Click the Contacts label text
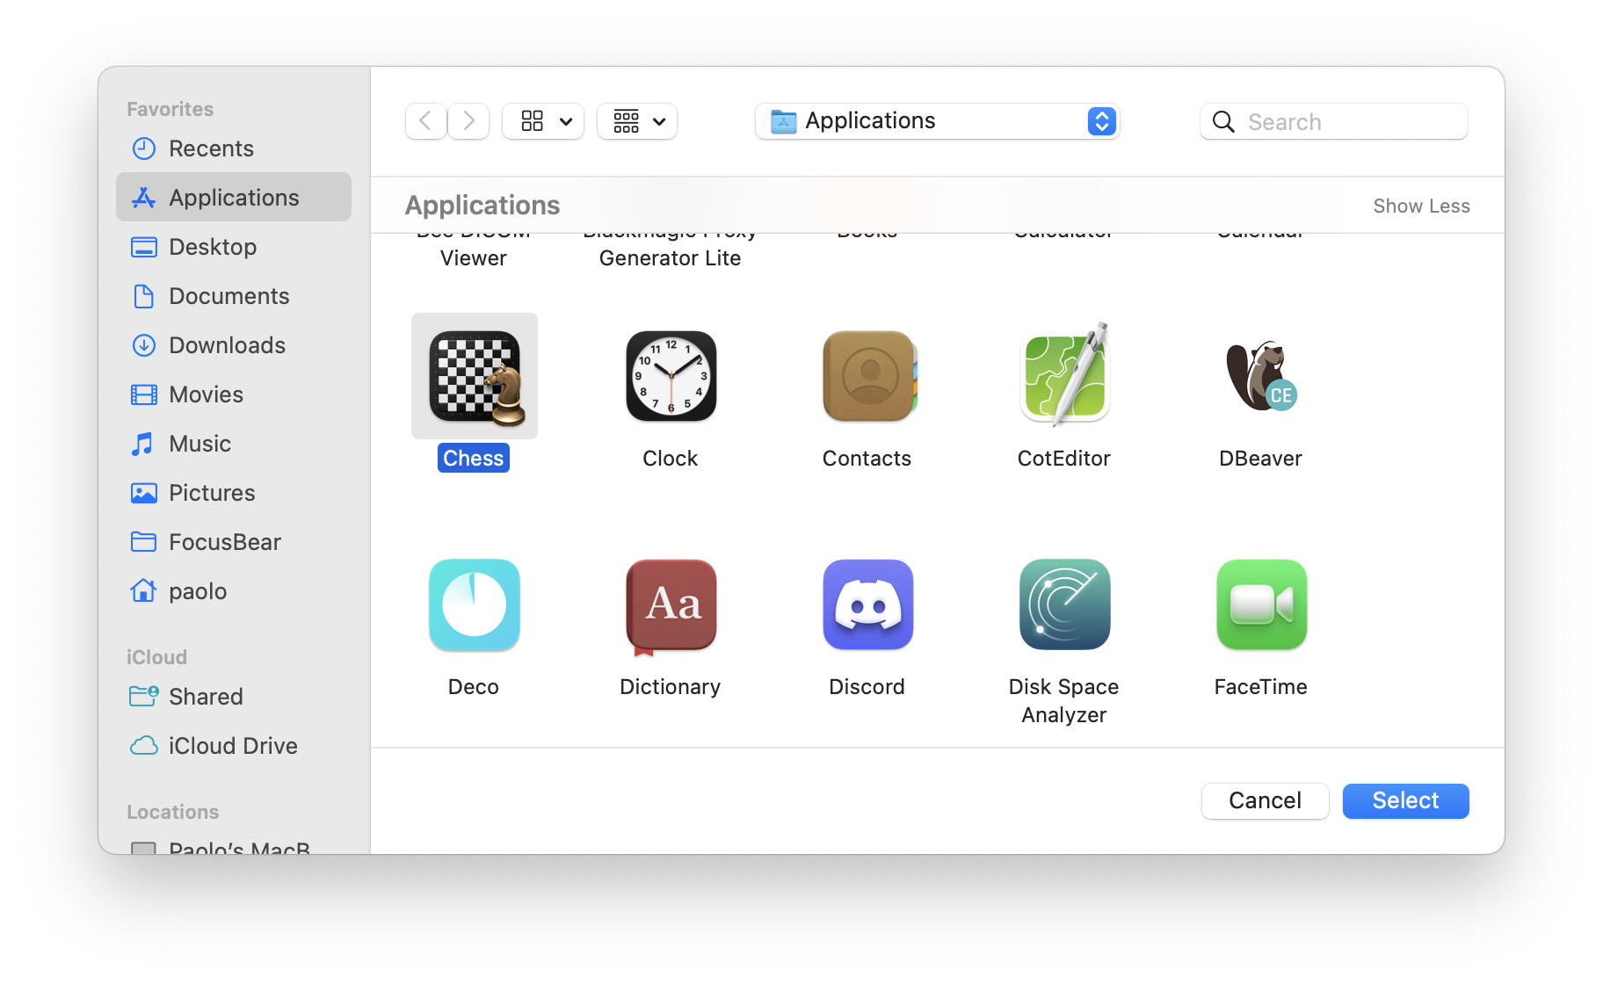Screen dimensions: 1603x984 click(x=867, y=458)
